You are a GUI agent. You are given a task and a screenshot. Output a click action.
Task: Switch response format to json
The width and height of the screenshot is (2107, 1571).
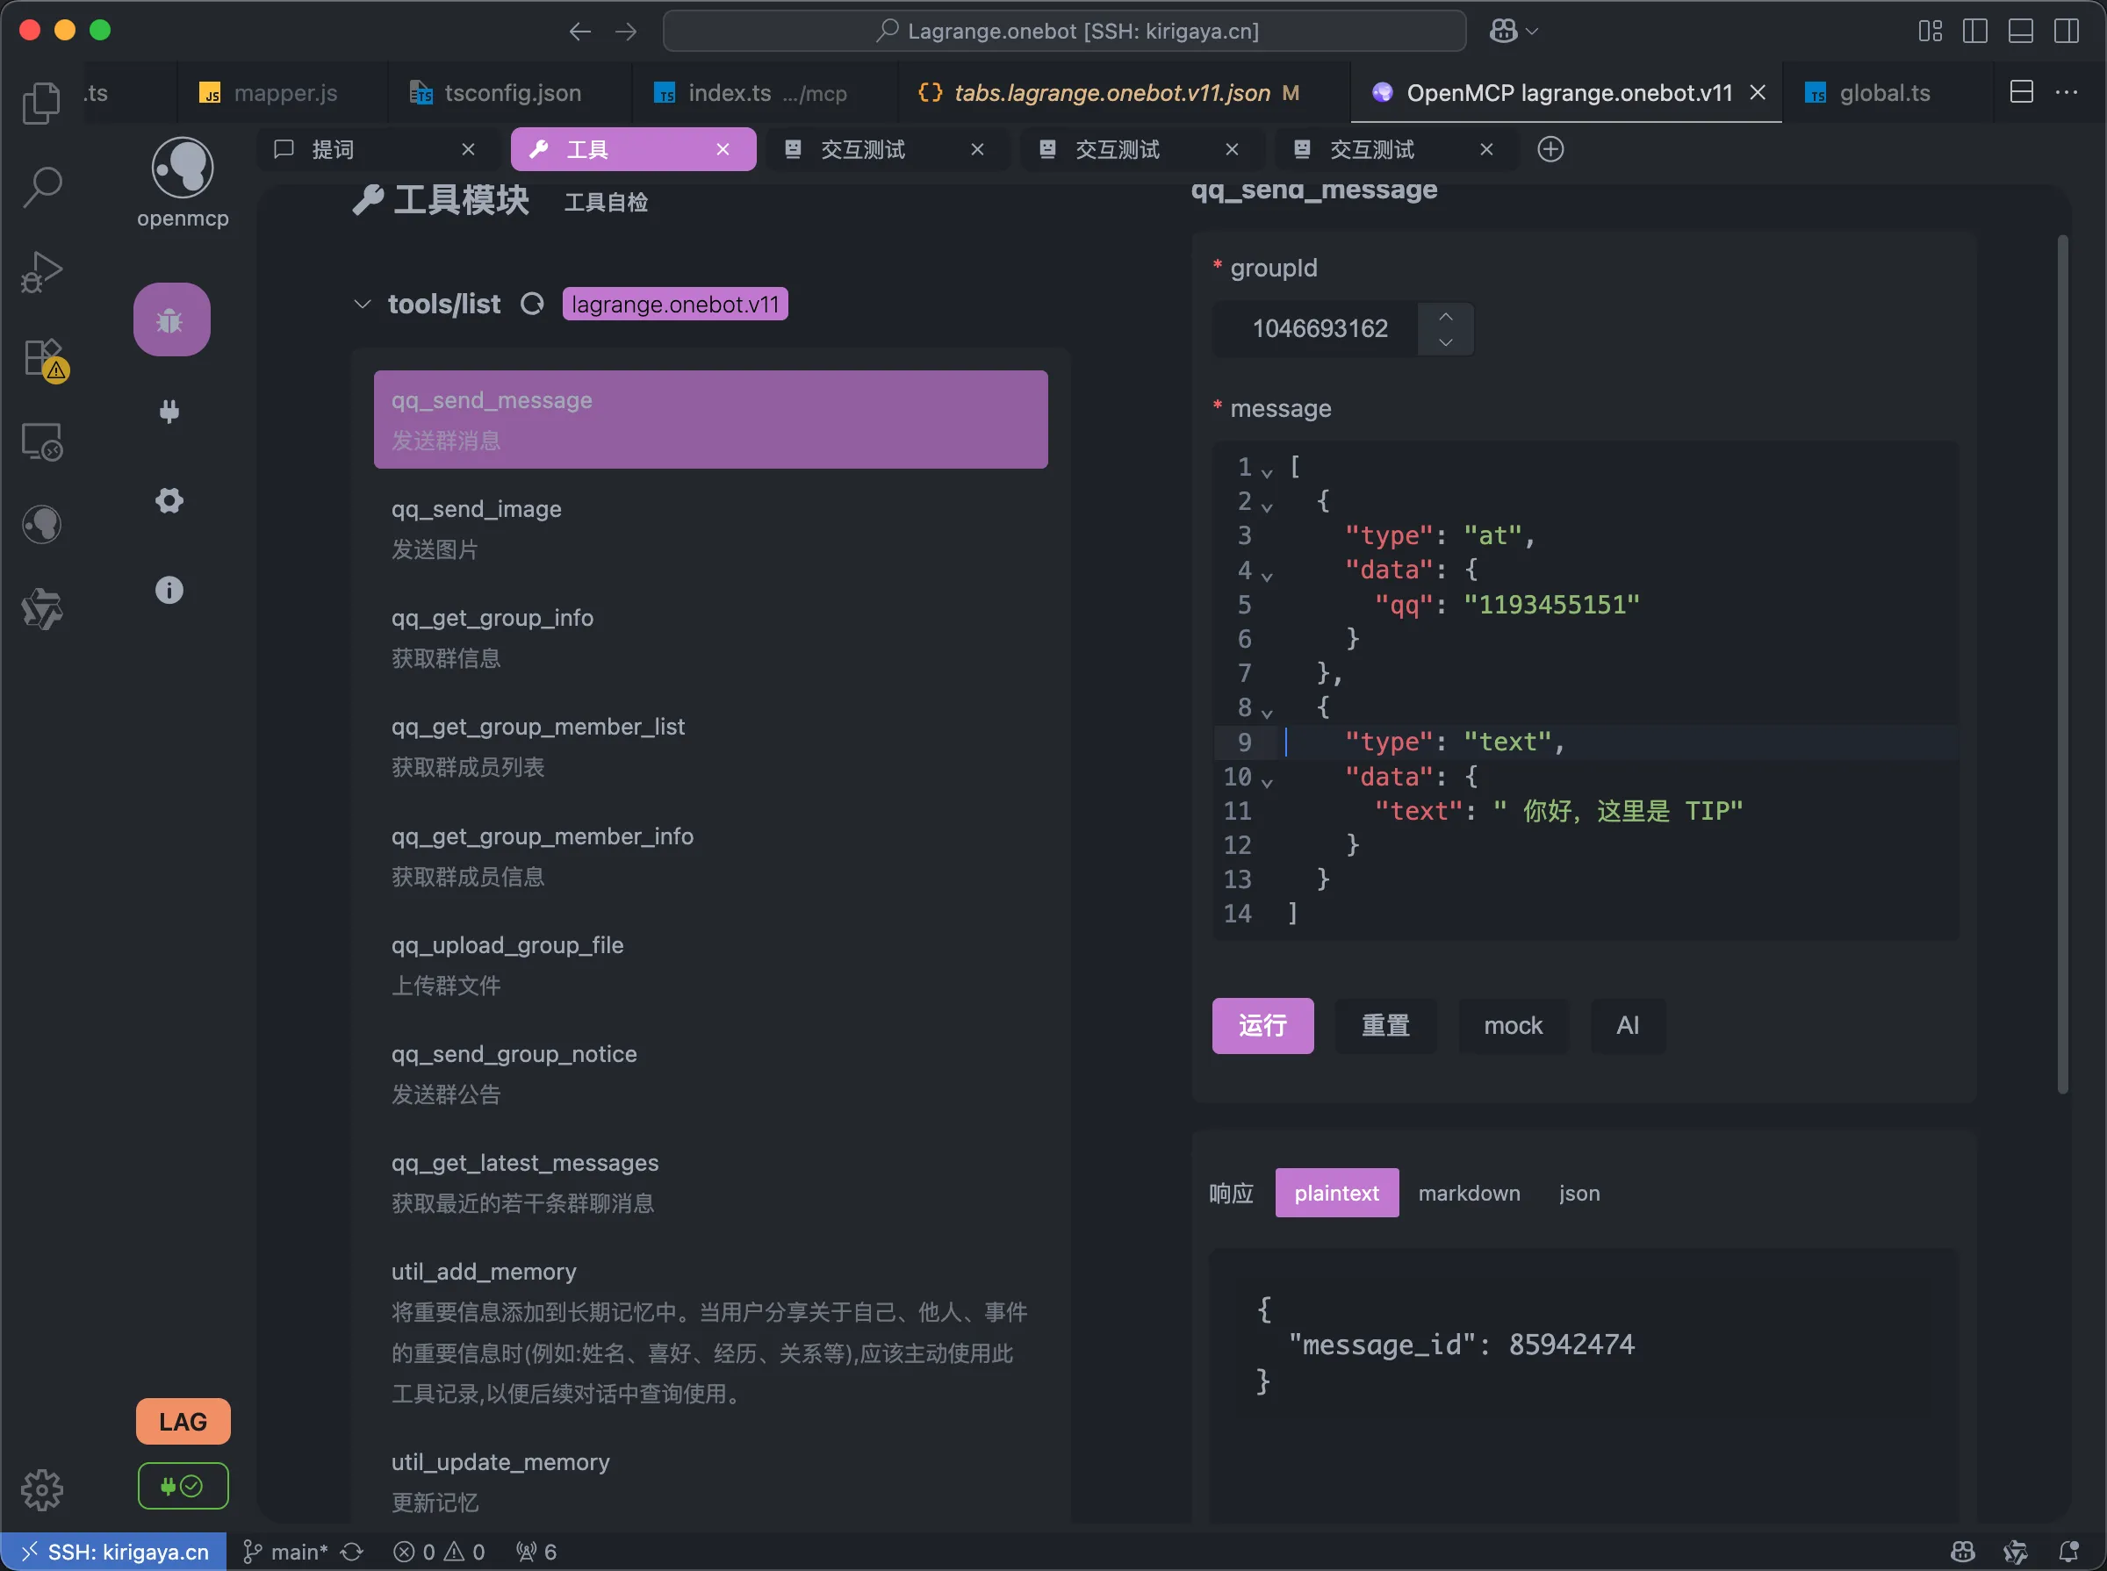click(x=1579, y=1193)
